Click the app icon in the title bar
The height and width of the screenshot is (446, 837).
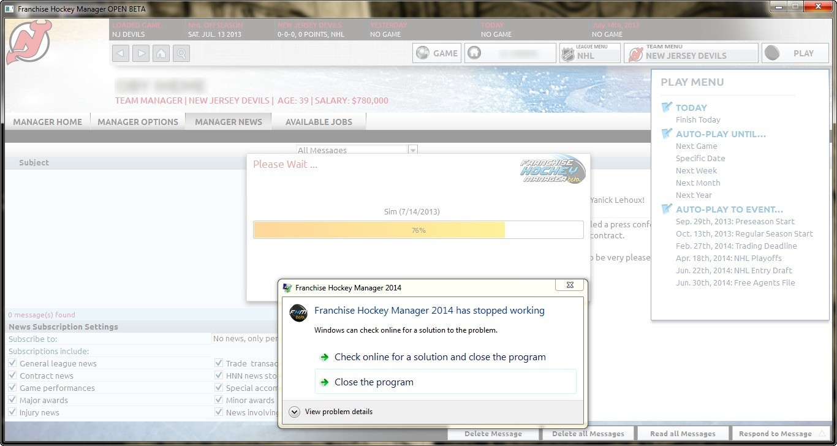click(x=9, y=9)
